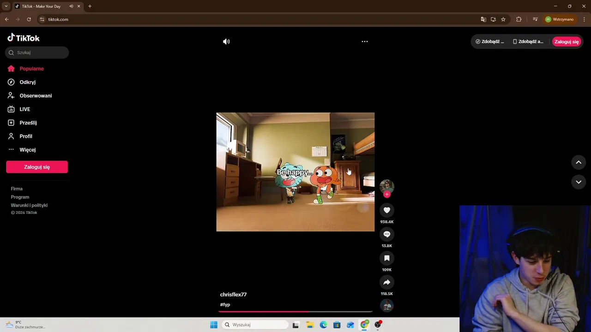This screenshot has width=591, height=332.
Task: Click the Zdobądź app phone button
Action: [x=528, y=41]
